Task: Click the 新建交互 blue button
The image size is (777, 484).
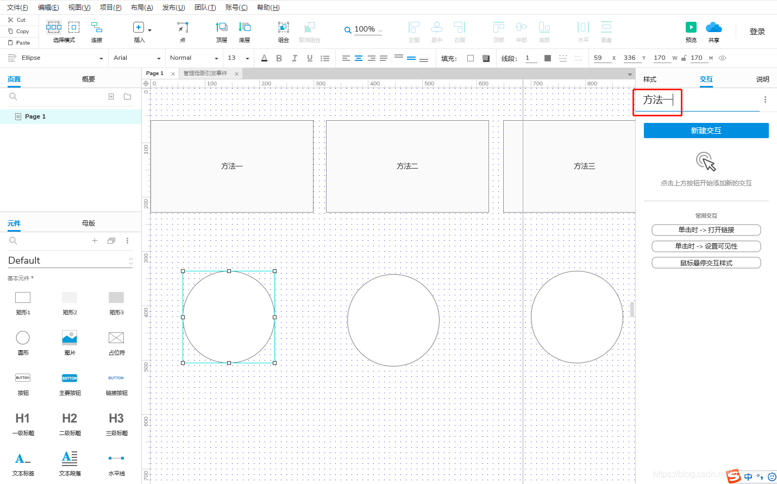Action: (706, 130)
